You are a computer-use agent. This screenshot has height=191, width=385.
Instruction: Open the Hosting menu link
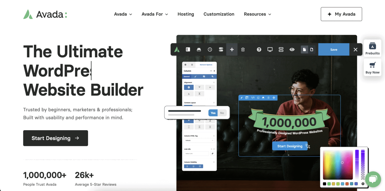186,14
